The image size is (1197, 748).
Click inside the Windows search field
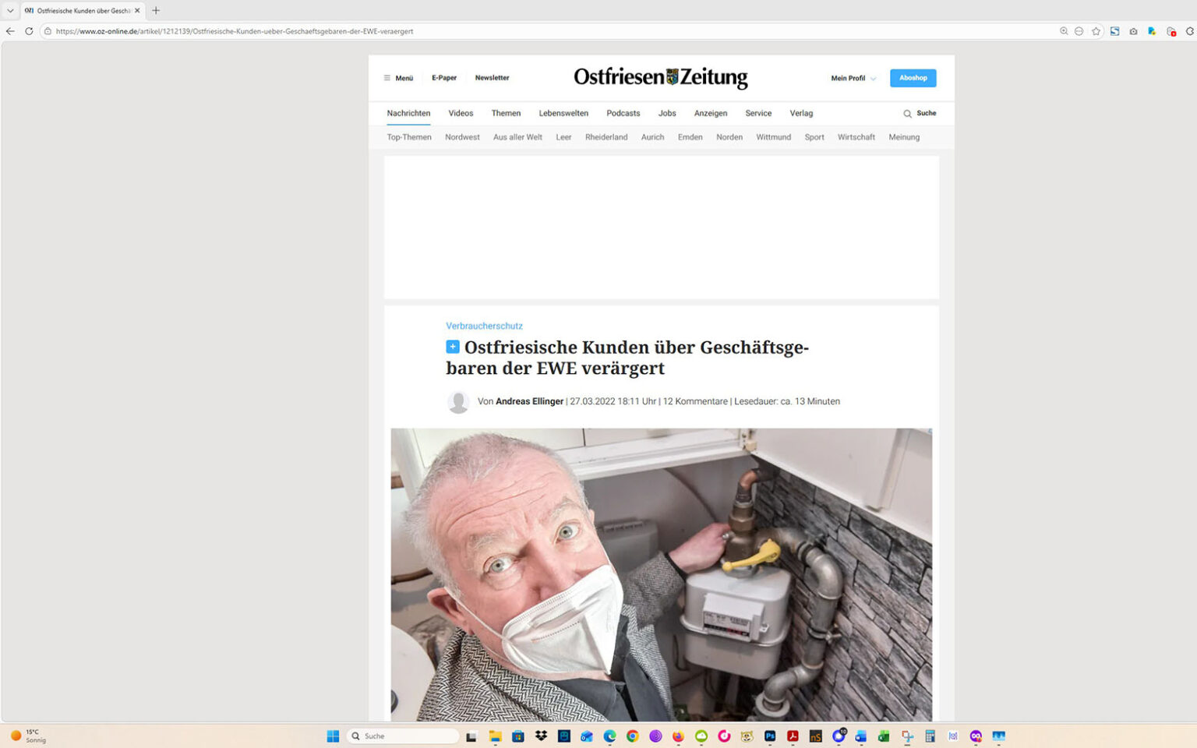pos(402,736)
